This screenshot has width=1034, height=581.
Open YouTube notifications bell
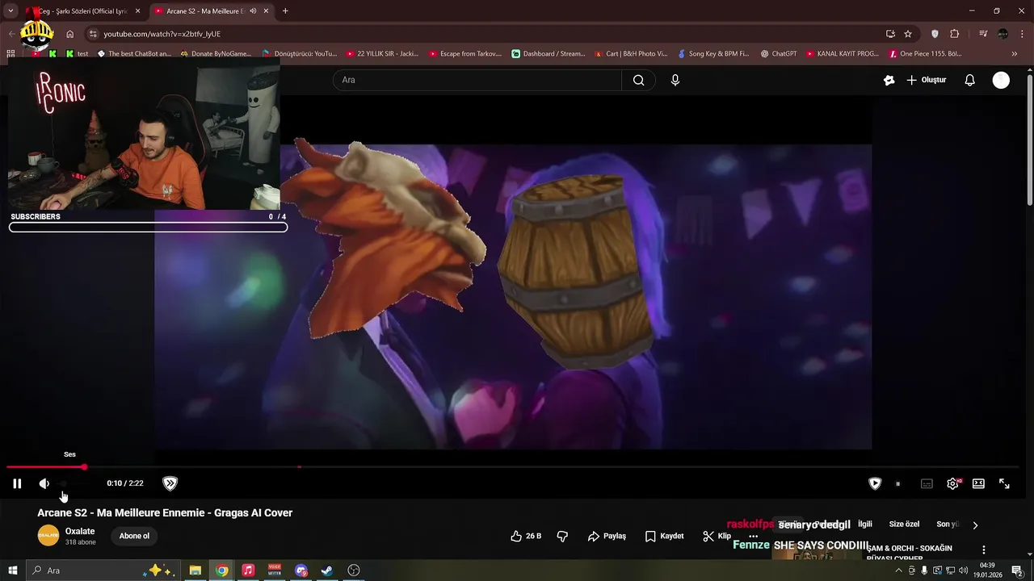click(x=970, y=80)
